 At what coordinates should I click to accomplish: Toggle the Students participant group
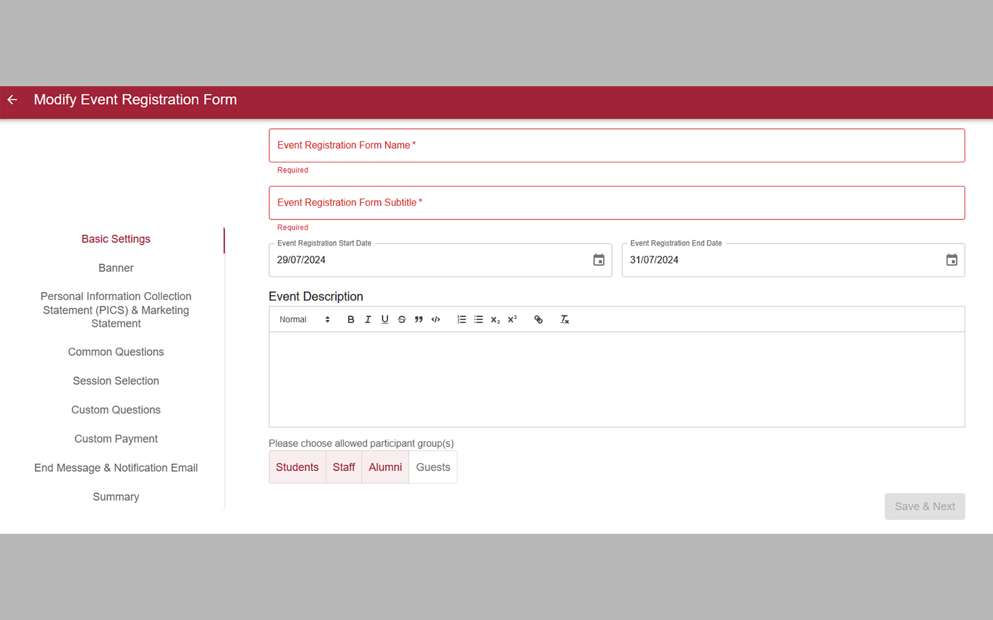coord(297,467)
